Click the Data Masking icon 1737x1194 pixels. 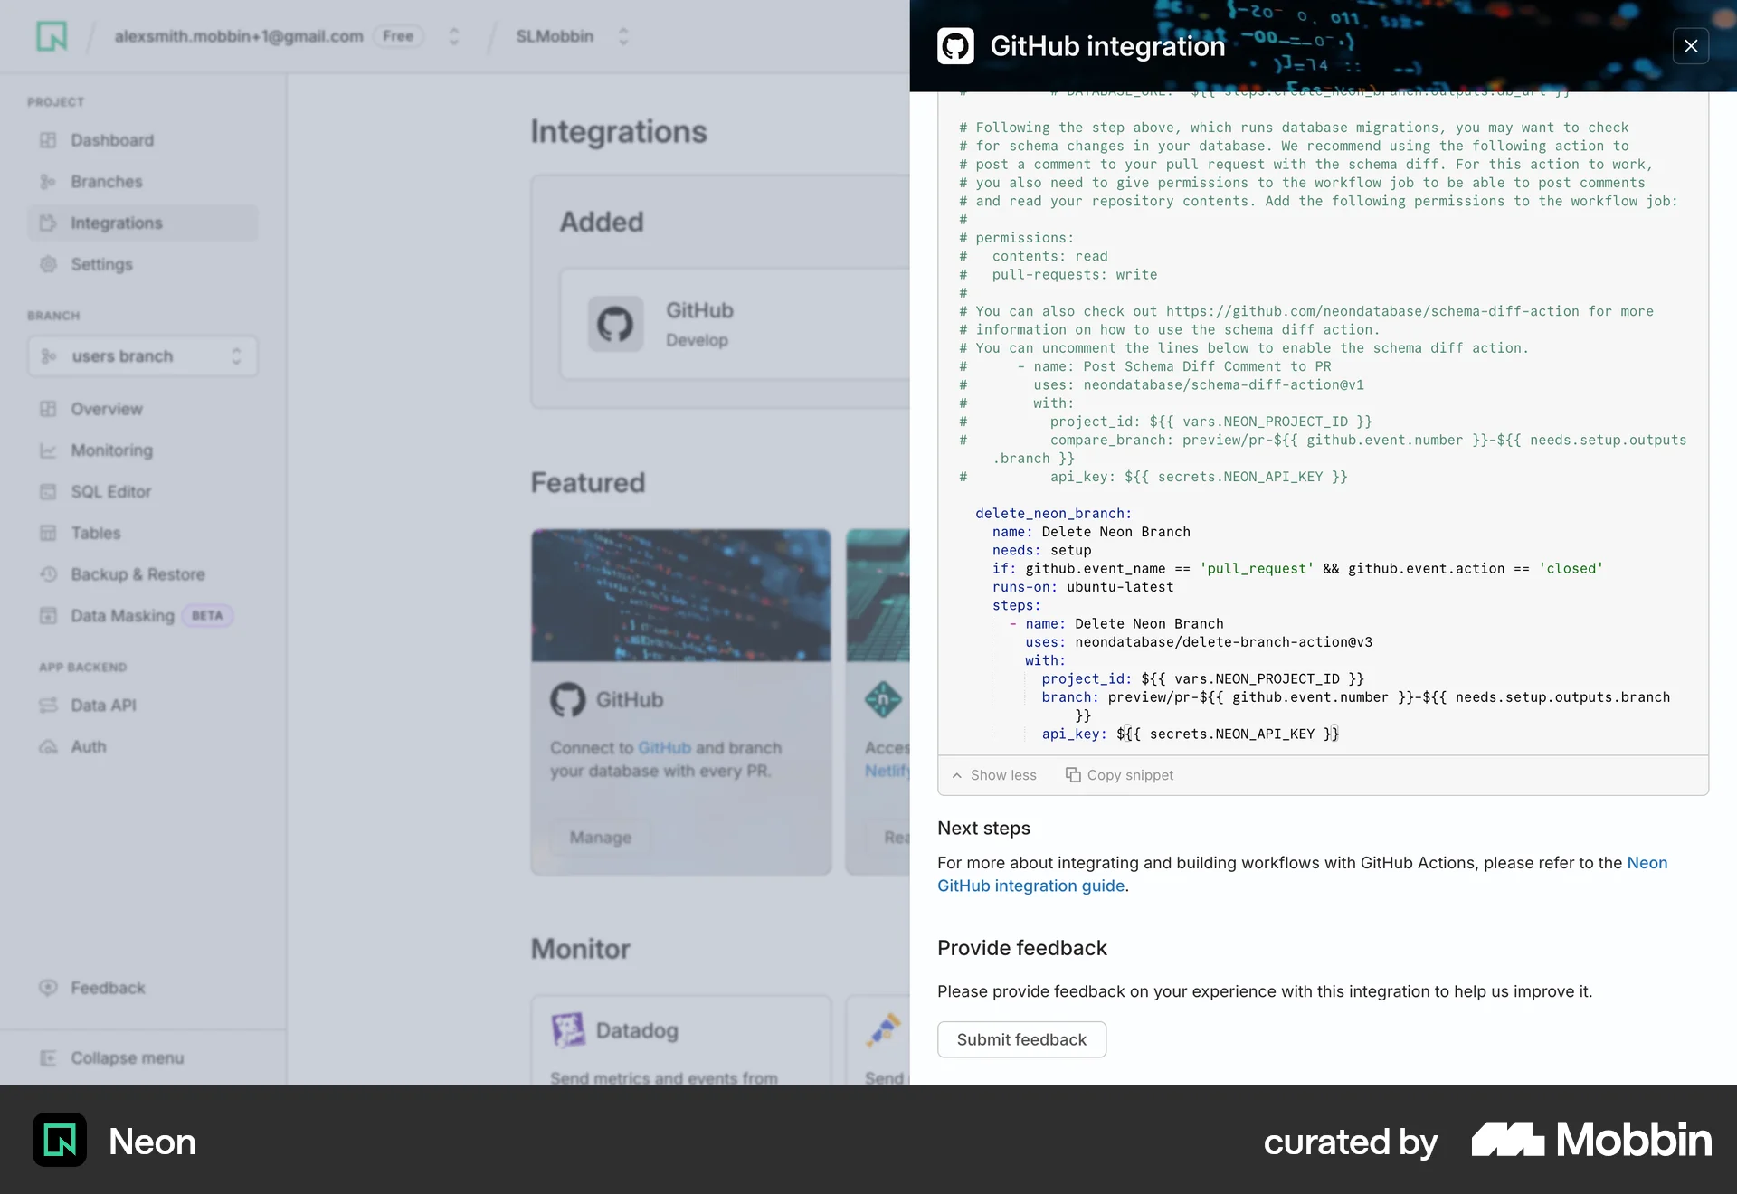(x=48, y=616)
